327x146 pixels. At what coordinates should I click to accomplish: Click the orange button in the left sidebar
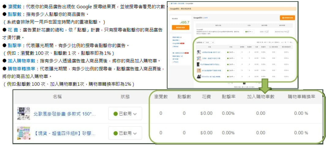[180, 28]
